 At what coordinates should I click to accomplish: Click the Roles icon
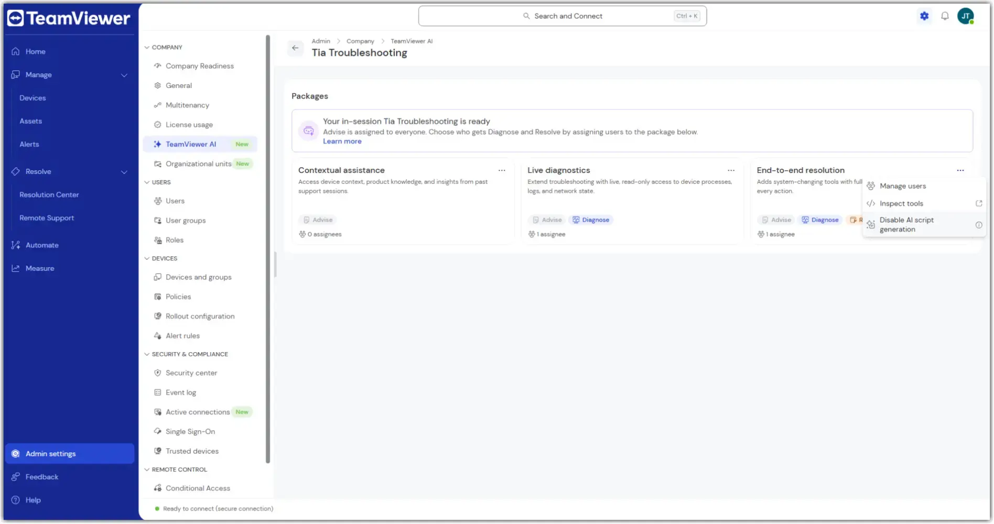click(x=157, y=240)
